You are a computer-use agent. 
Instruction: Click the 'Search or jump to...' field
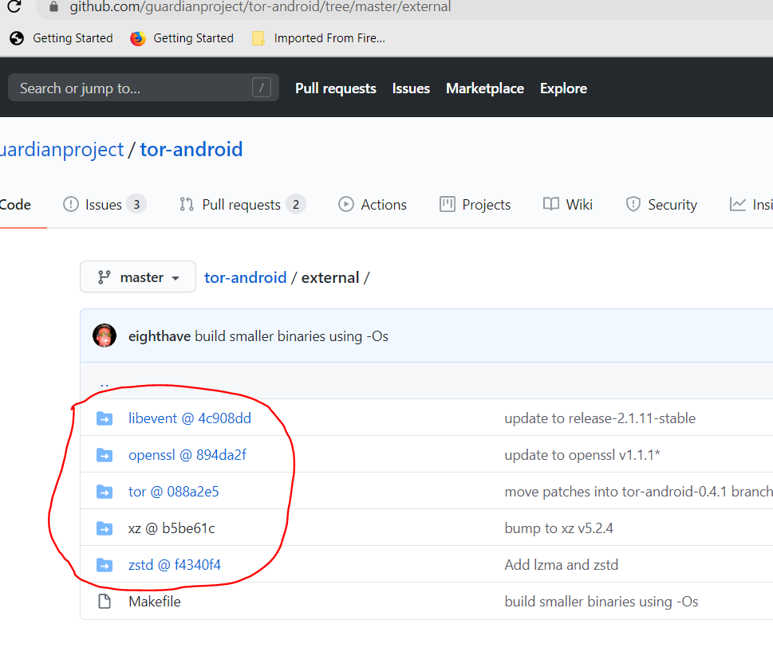coord(144,88)
